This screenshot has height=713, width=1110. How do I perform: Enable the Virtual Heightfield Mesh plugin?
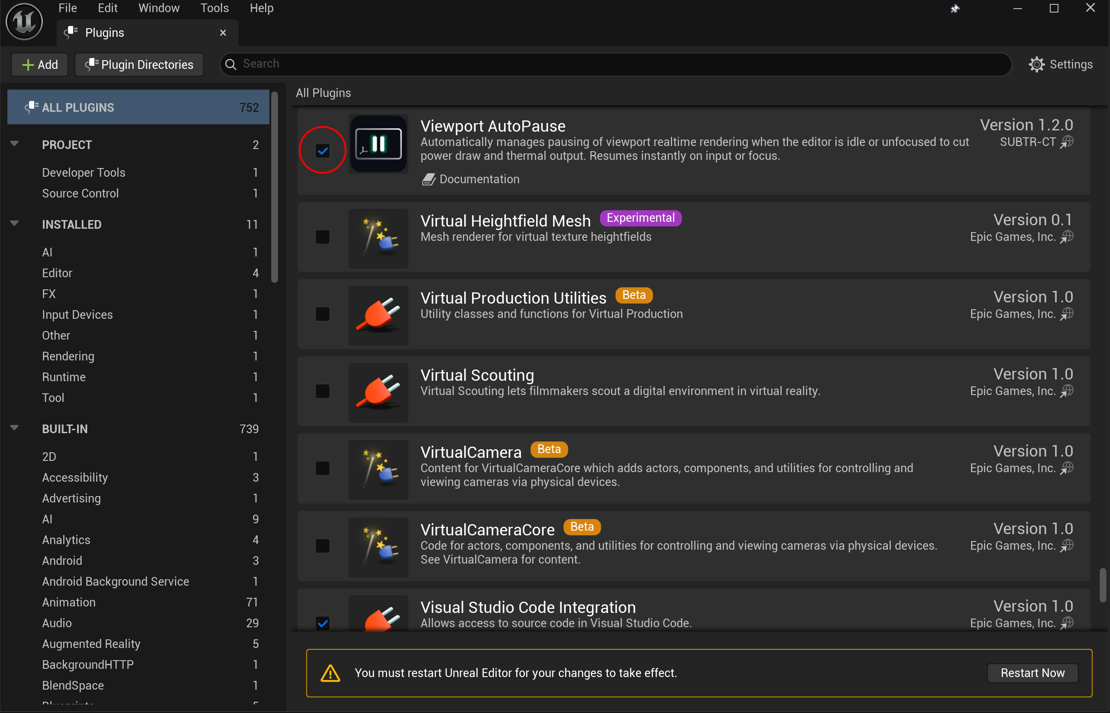click(323, 237)
